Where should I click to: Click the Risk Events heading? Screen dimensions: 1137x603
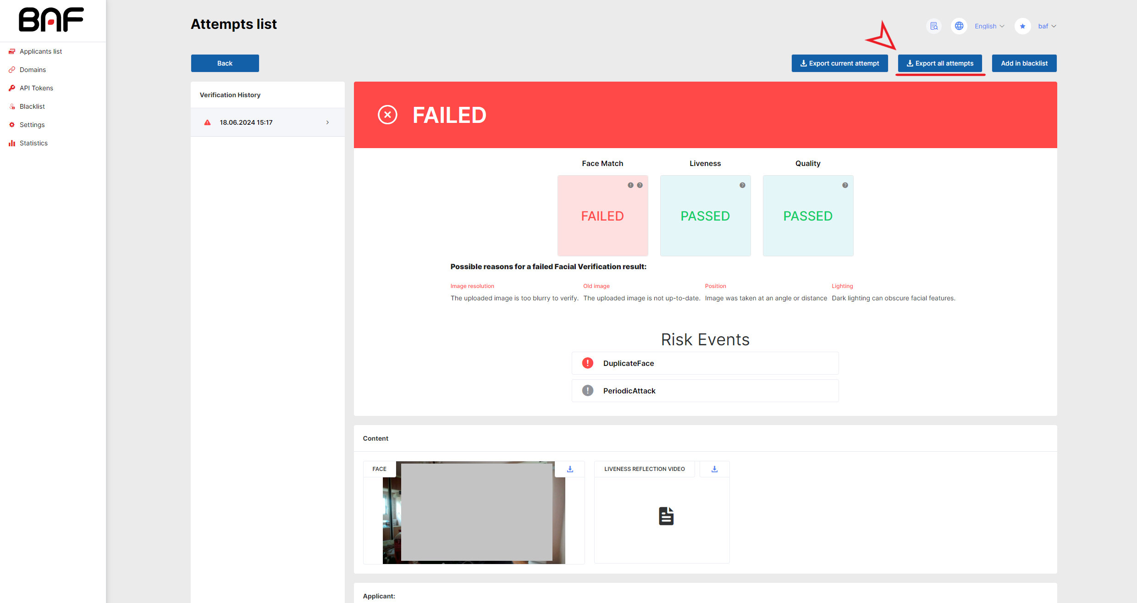pos(705,339)
